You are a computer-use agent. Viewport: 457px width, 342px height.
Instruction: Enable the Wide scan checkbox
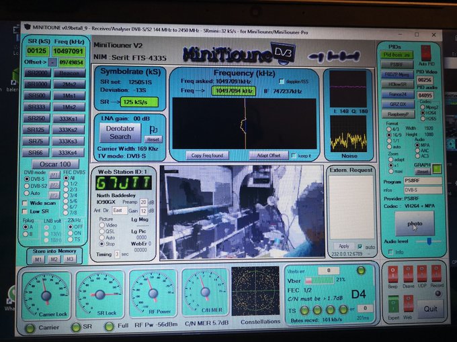click(25, 203)
